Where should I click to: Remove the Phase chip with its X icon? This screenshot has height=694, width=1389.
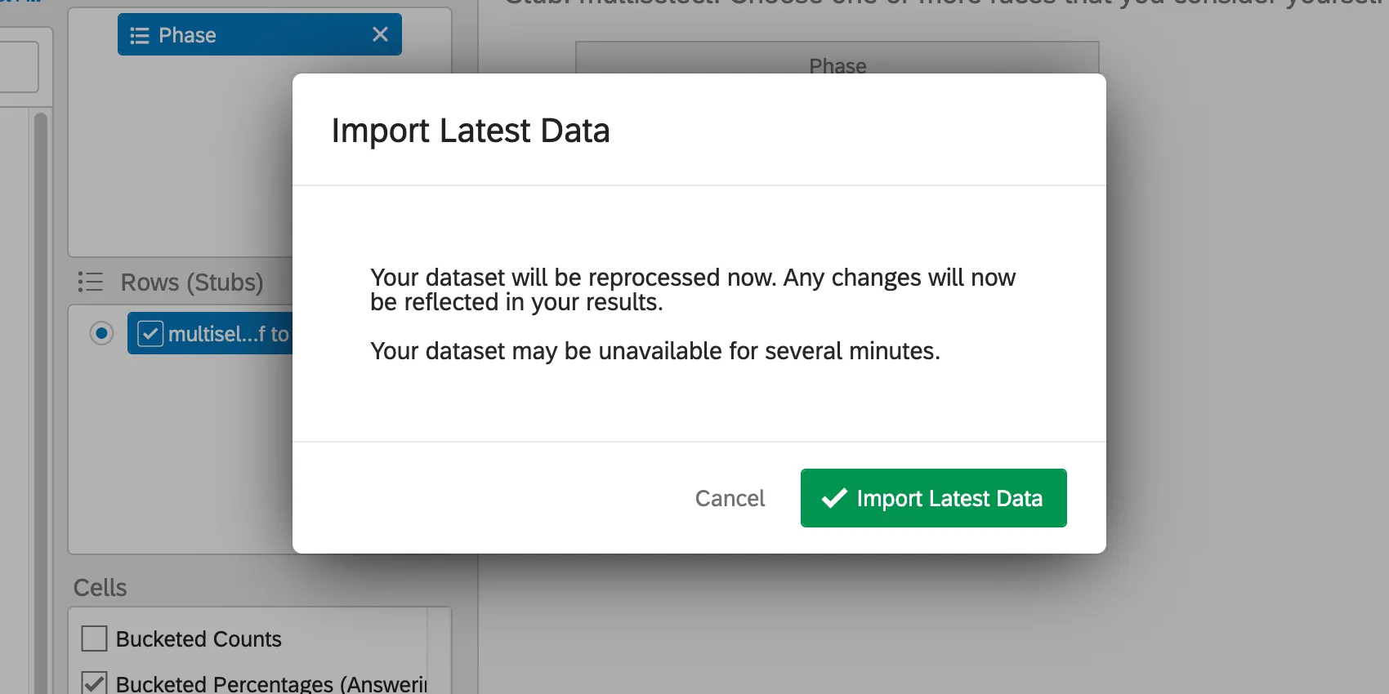point(380,34)
